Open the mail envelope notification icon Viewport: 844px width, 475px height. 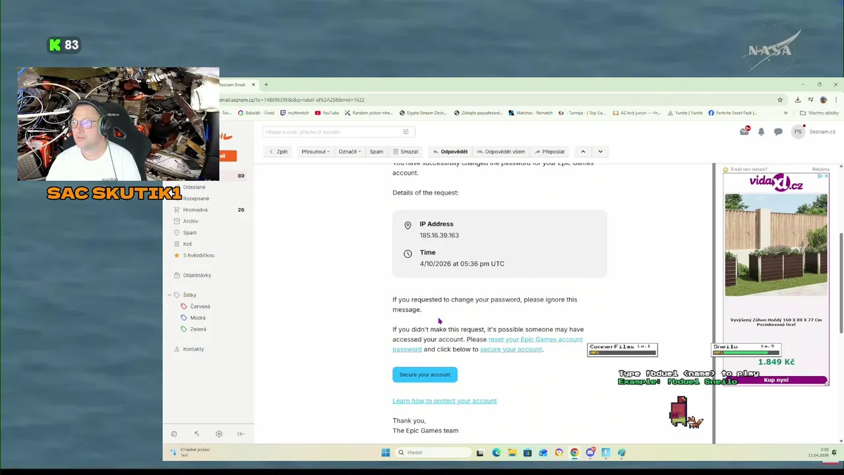coord(744,131)
